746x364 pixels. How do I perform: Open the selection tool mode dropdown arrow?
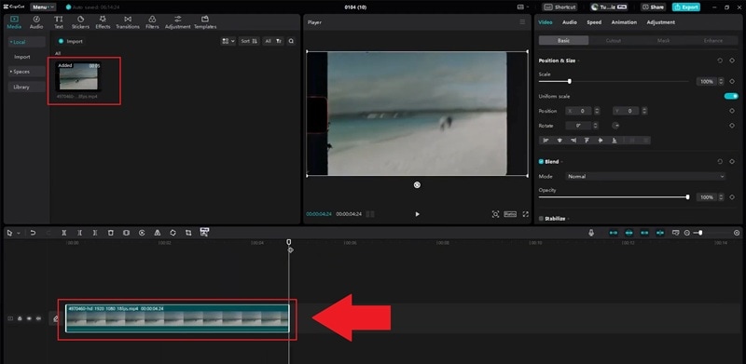(x=19, y=233)
